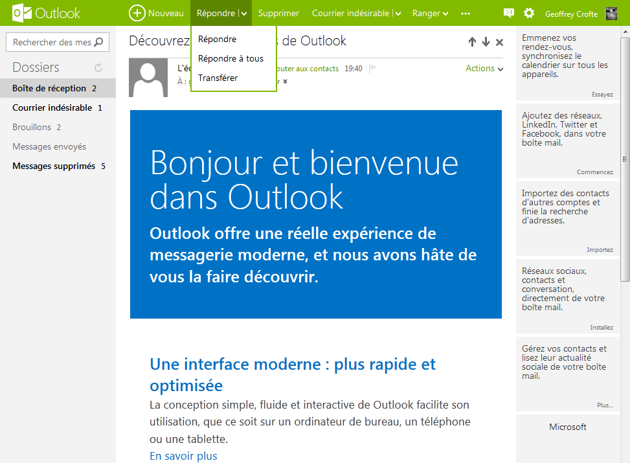Expand recipient details double chevron

285,82
